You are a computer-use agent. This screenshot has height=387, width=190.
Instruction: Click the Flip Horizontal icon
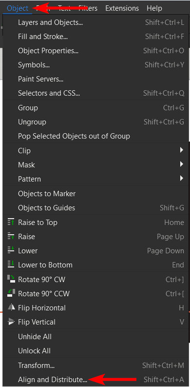click(x=11, y=308)
